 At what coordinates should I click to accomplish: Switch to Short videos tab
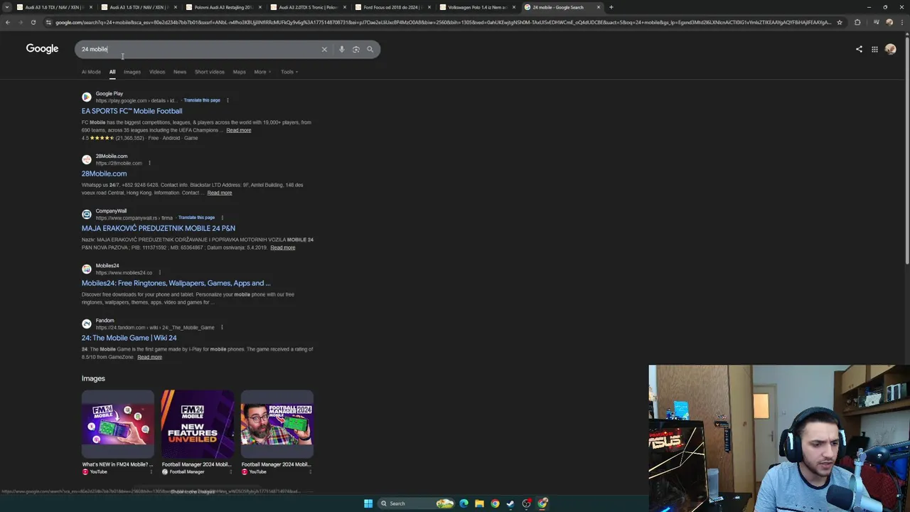[210, 72]
